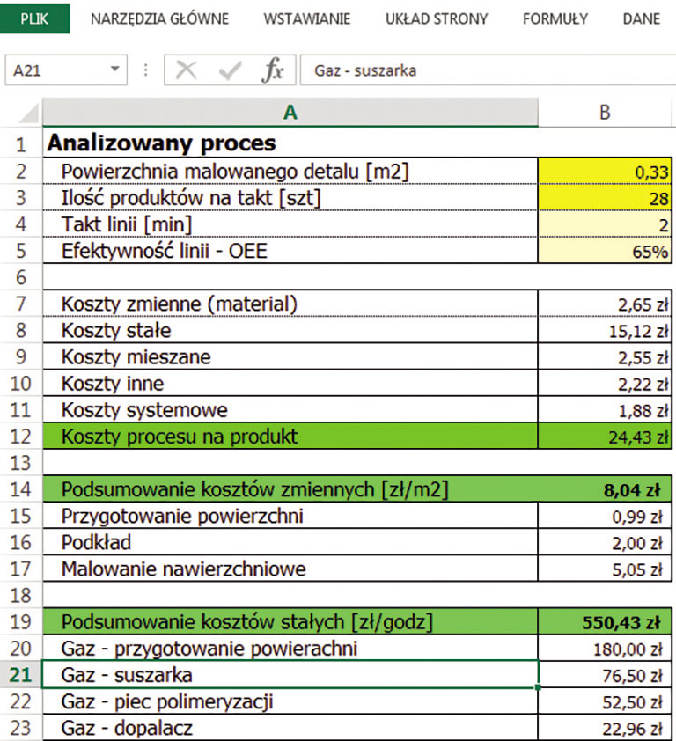Screen dimensions: 676x741
Task: Select the cell containing 550,43 zł
Action: tap(606, 622)
